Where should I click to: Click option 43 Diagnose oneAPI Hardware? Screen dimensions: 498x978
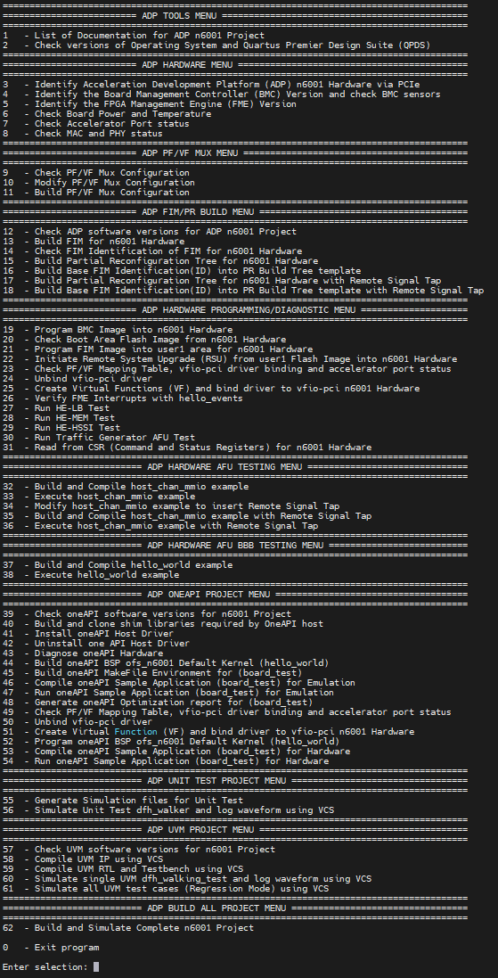83,653
